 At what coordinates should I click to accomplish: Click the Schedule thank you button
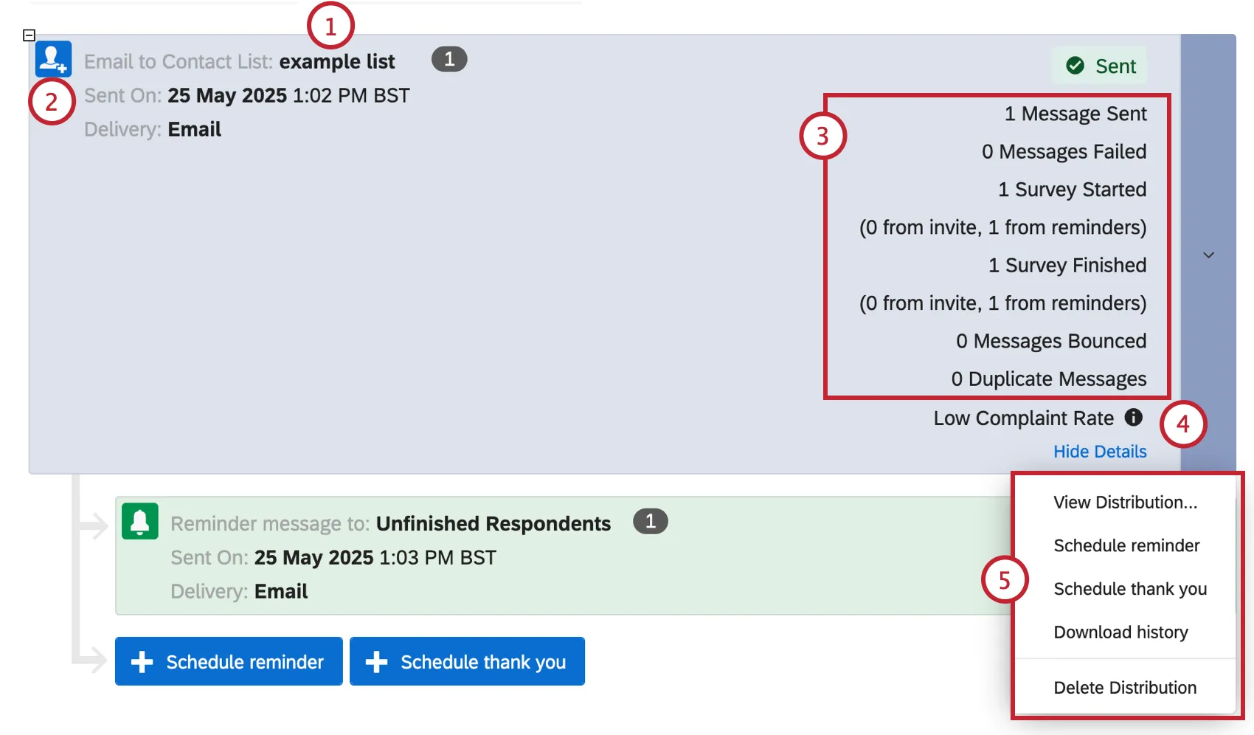(467, 661)
